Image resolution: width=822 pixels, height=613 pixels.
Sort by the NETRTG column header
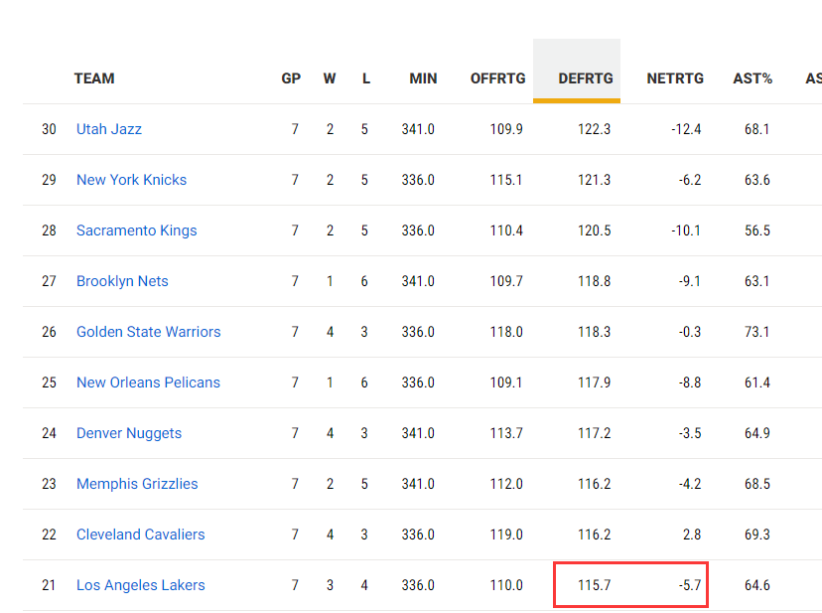[675, 78]
